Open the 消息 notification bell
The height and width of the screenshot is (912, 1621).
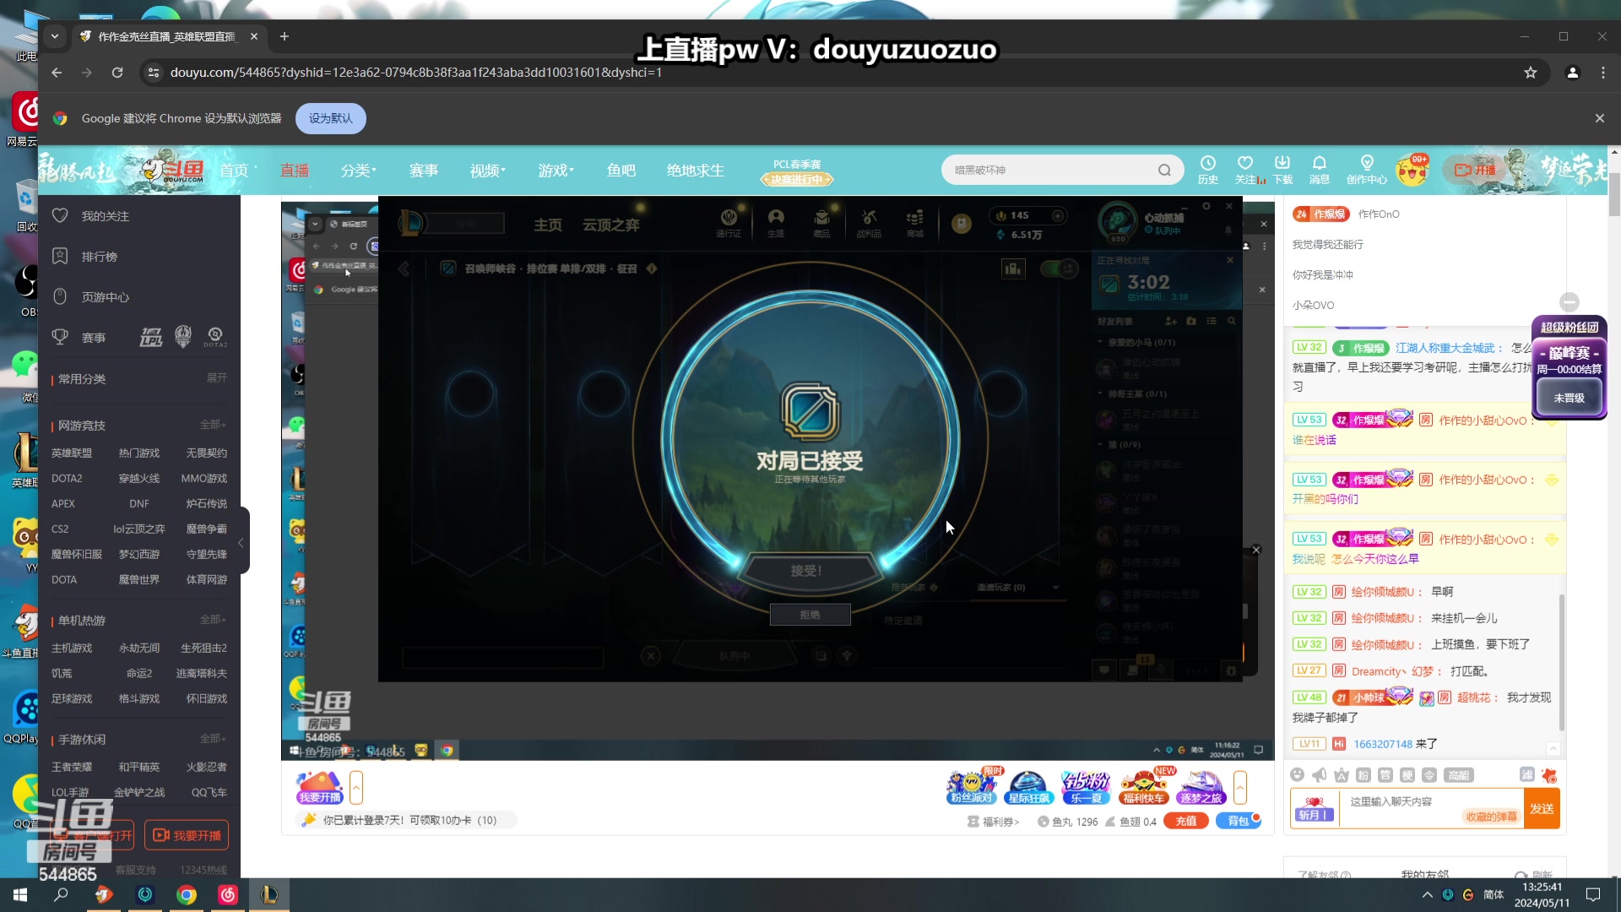[x=1319, y=169]
